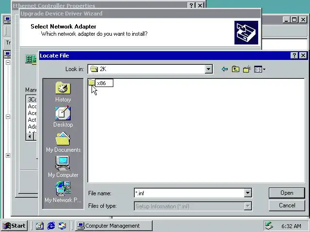Expand the File name dropdown list

tap(248, 193)
